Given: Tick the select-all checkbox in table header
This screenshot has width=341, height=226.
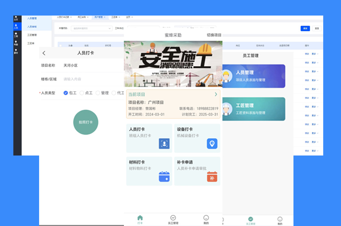Looking at the screenshot, I should (60, 46).
